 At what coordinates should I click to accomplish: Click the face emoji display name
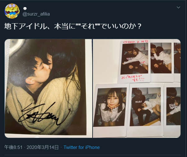(x=25, y=8)
